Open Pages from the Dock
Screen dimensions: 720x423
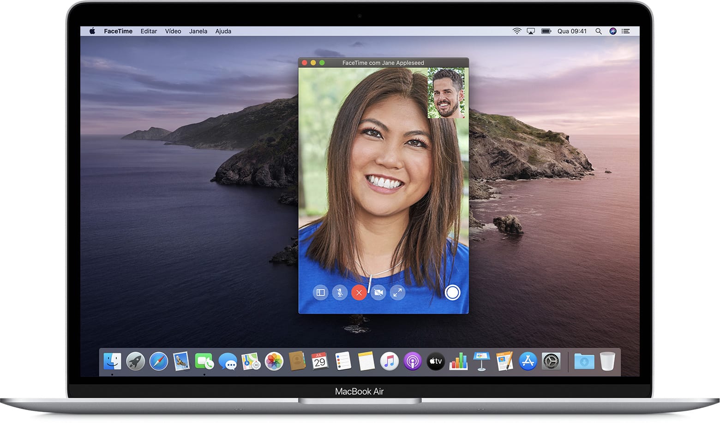pyautogui.click(x=504, y=361)
